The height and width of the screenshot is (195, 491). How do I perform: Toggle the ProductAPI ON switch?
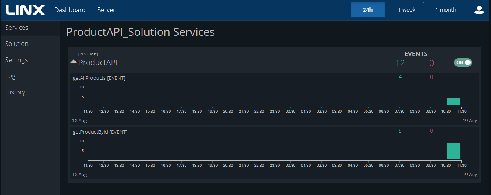tap(463, 63)
